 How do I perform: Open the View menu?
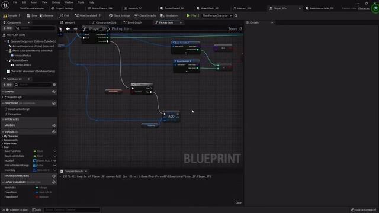point(45,2)
